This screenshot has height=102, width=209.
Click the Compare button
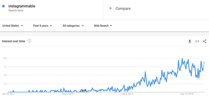pyautogui.click(x=120, y=9)
